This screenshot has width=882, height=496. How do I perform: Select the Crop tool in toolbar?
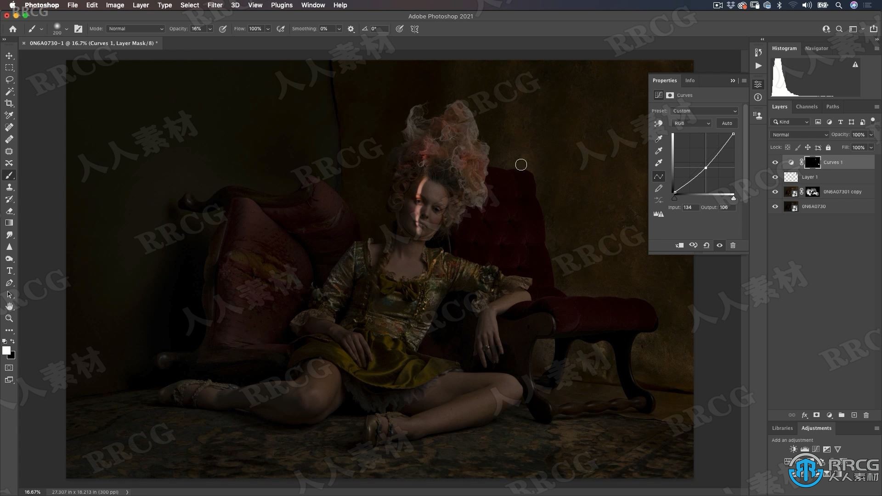9,103
